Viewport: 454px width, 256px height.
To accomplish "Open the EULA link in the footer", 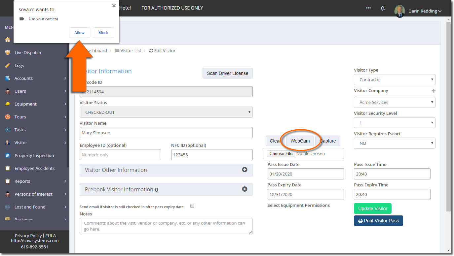I will [x=51, y=236].
